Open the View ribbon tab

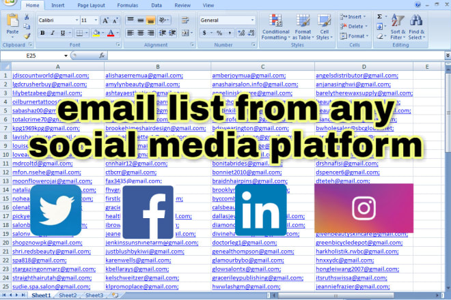[208, 5]
